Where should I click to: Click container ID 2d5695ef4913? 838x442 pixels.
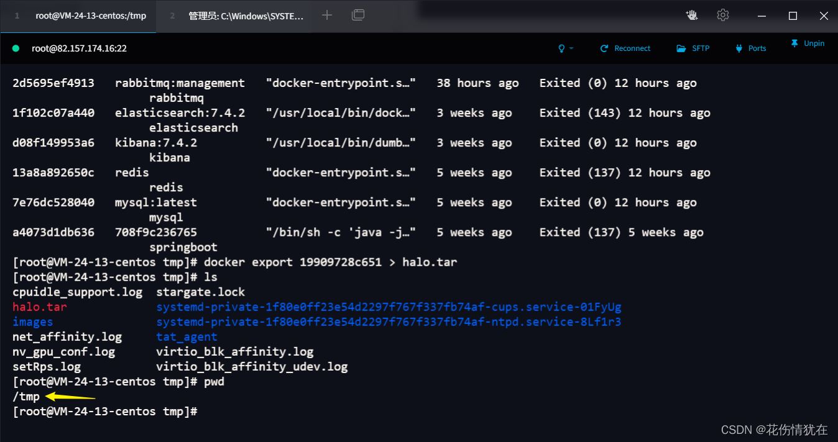click(53, 83)
